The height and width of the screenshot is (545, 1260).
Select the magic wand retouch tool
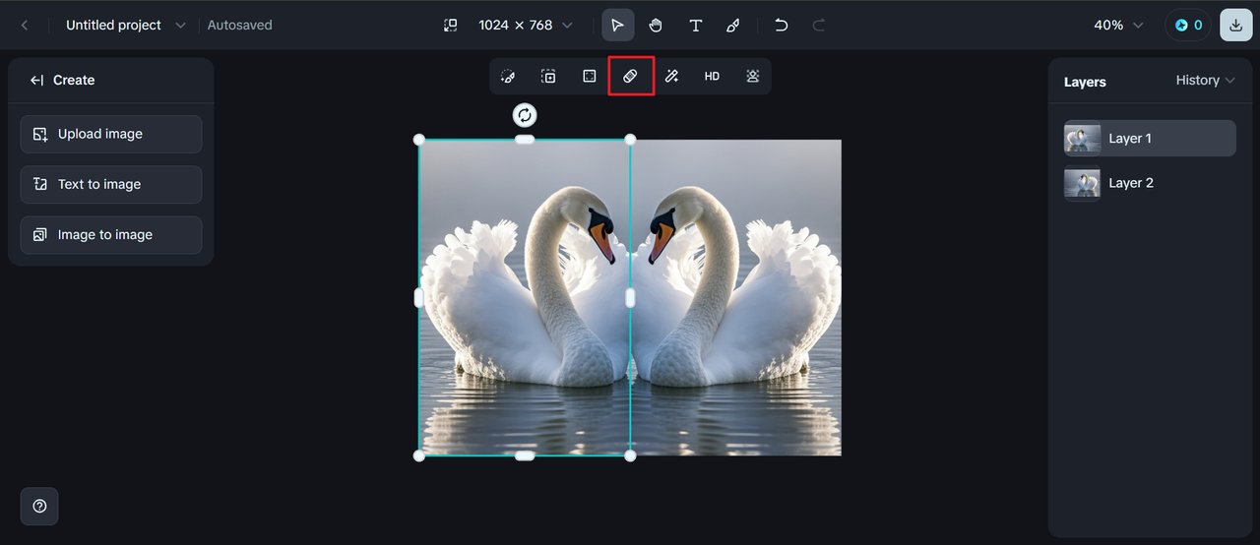pos(671,76)
